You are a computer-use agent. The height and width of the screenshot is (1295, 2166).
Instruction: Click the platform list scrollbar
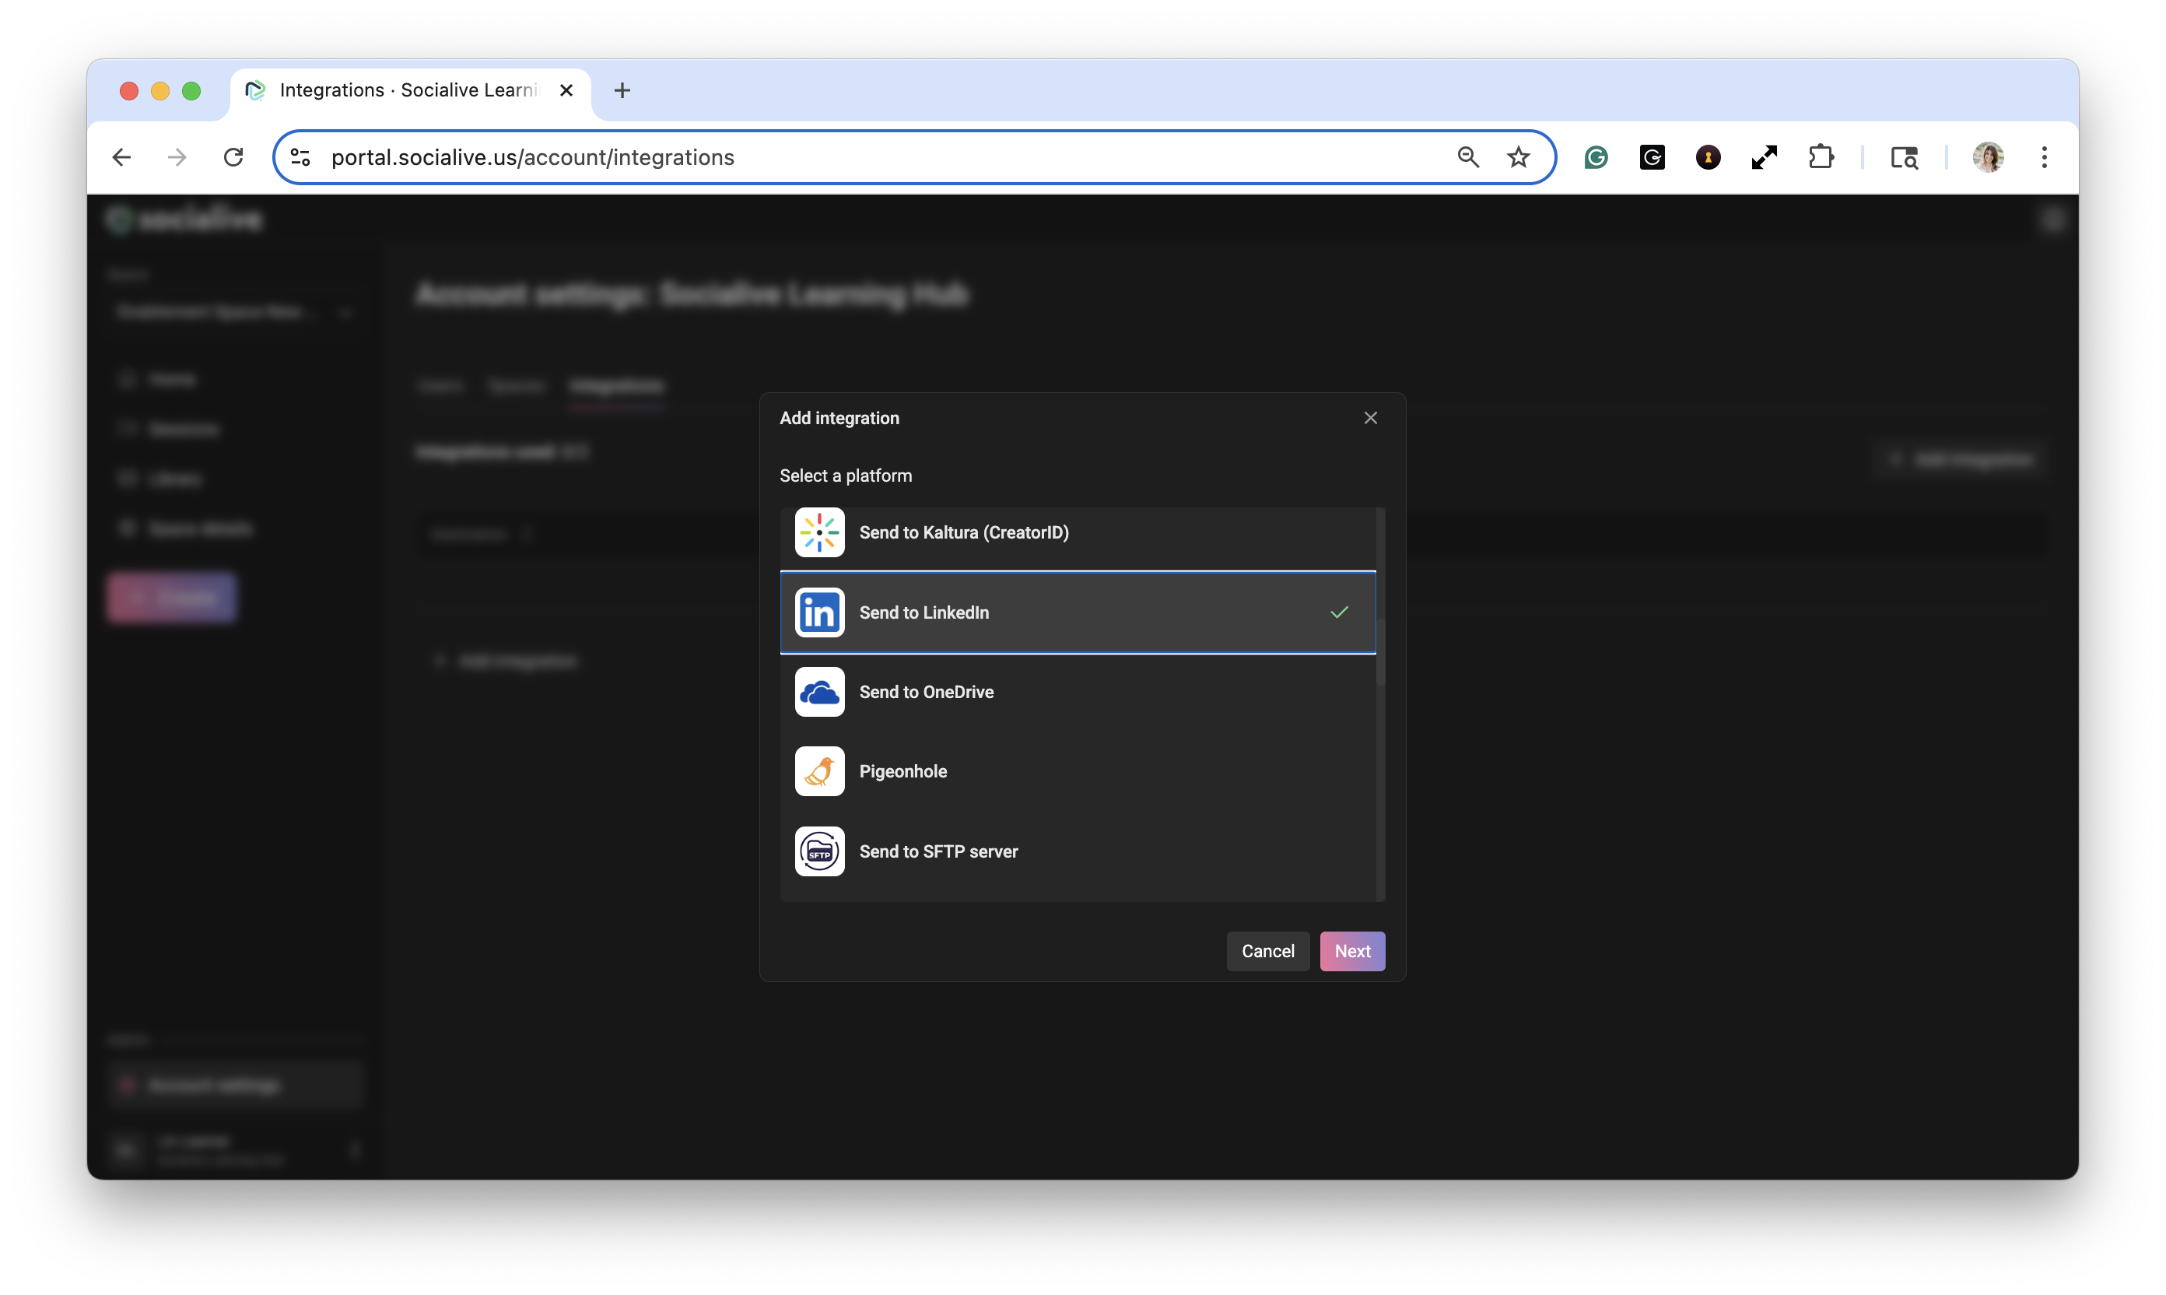1380,653
